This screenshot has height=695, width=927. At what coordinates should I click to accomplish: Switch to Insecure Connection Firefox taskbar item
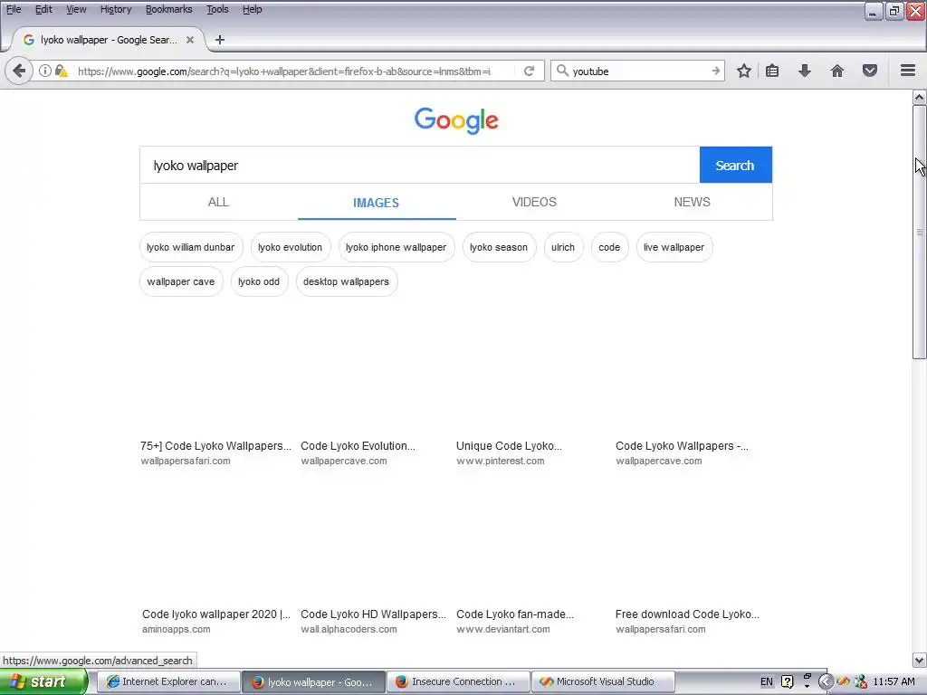pos(459,681)
